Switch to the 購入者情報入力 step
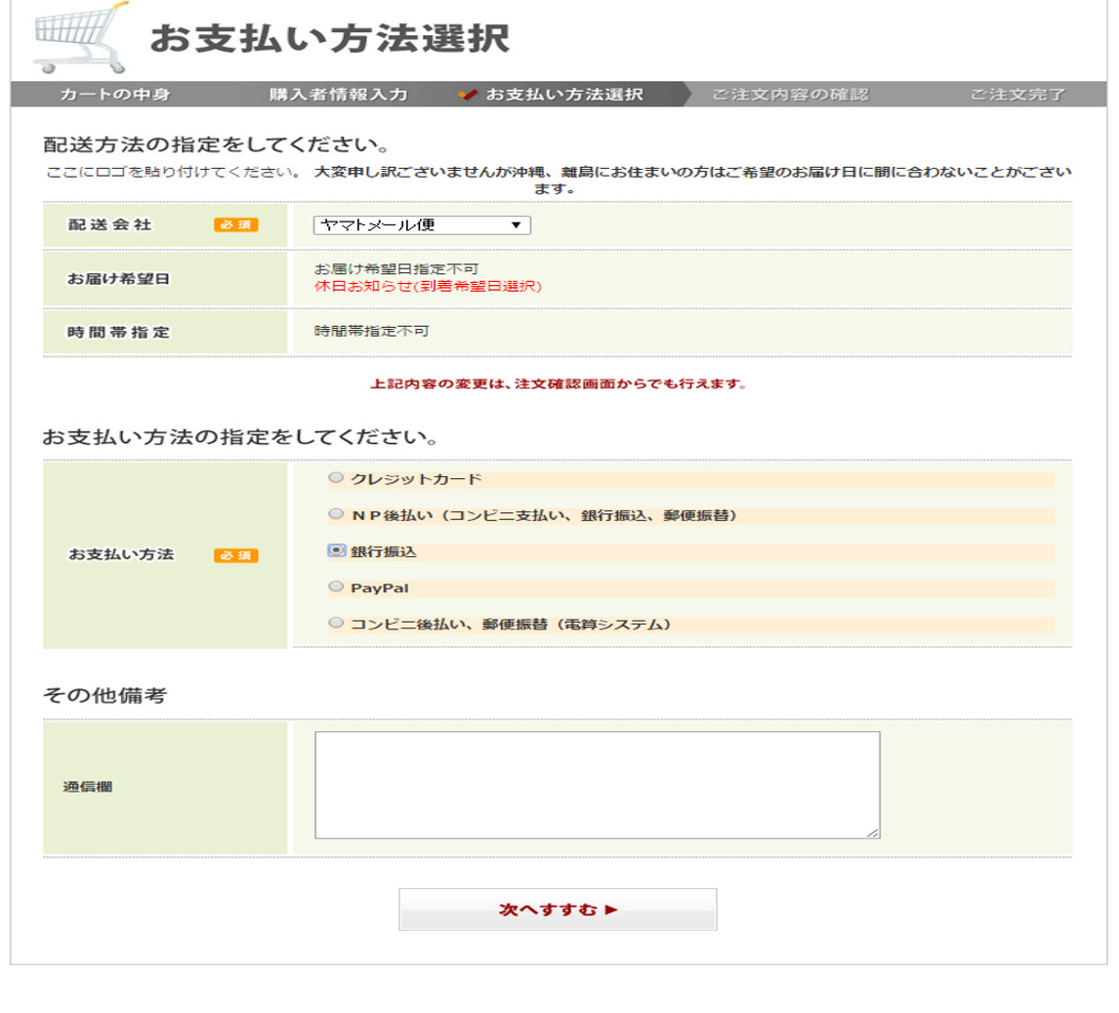This screenshot has height=1013, width=1119. click(x=337, y=95)
